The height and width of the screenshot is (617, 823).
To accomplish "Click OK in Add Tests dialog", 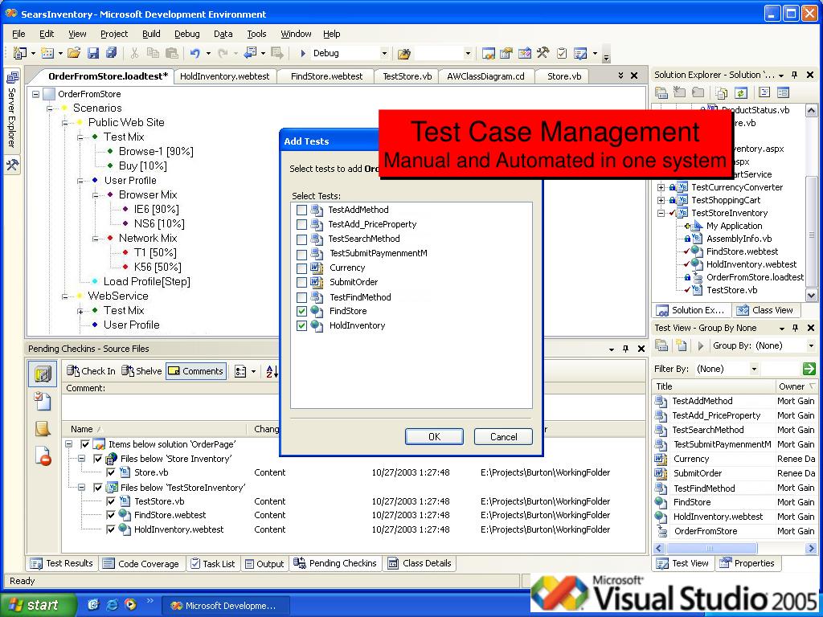I will pos(434,436).
